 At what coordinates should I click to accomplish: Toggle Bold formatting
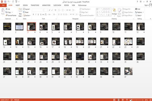pos(33,14)
